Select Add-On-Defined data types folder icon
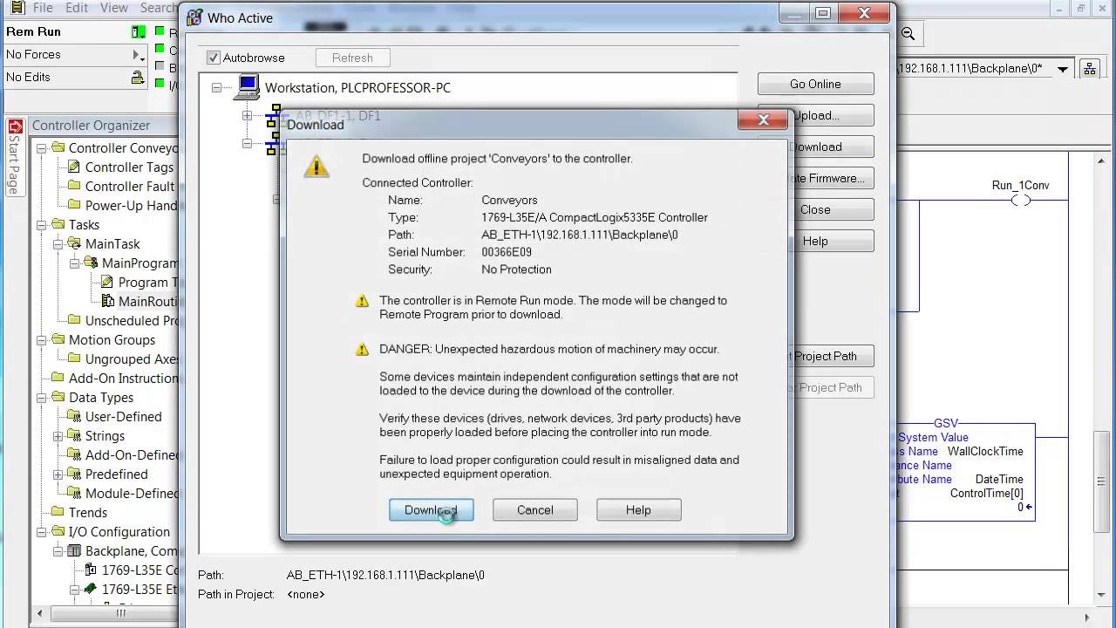 click(x=74, y=454)
